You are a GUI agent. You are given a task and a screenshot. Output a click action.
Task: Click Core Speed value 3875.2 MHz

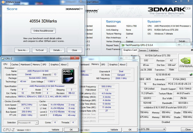27,105
